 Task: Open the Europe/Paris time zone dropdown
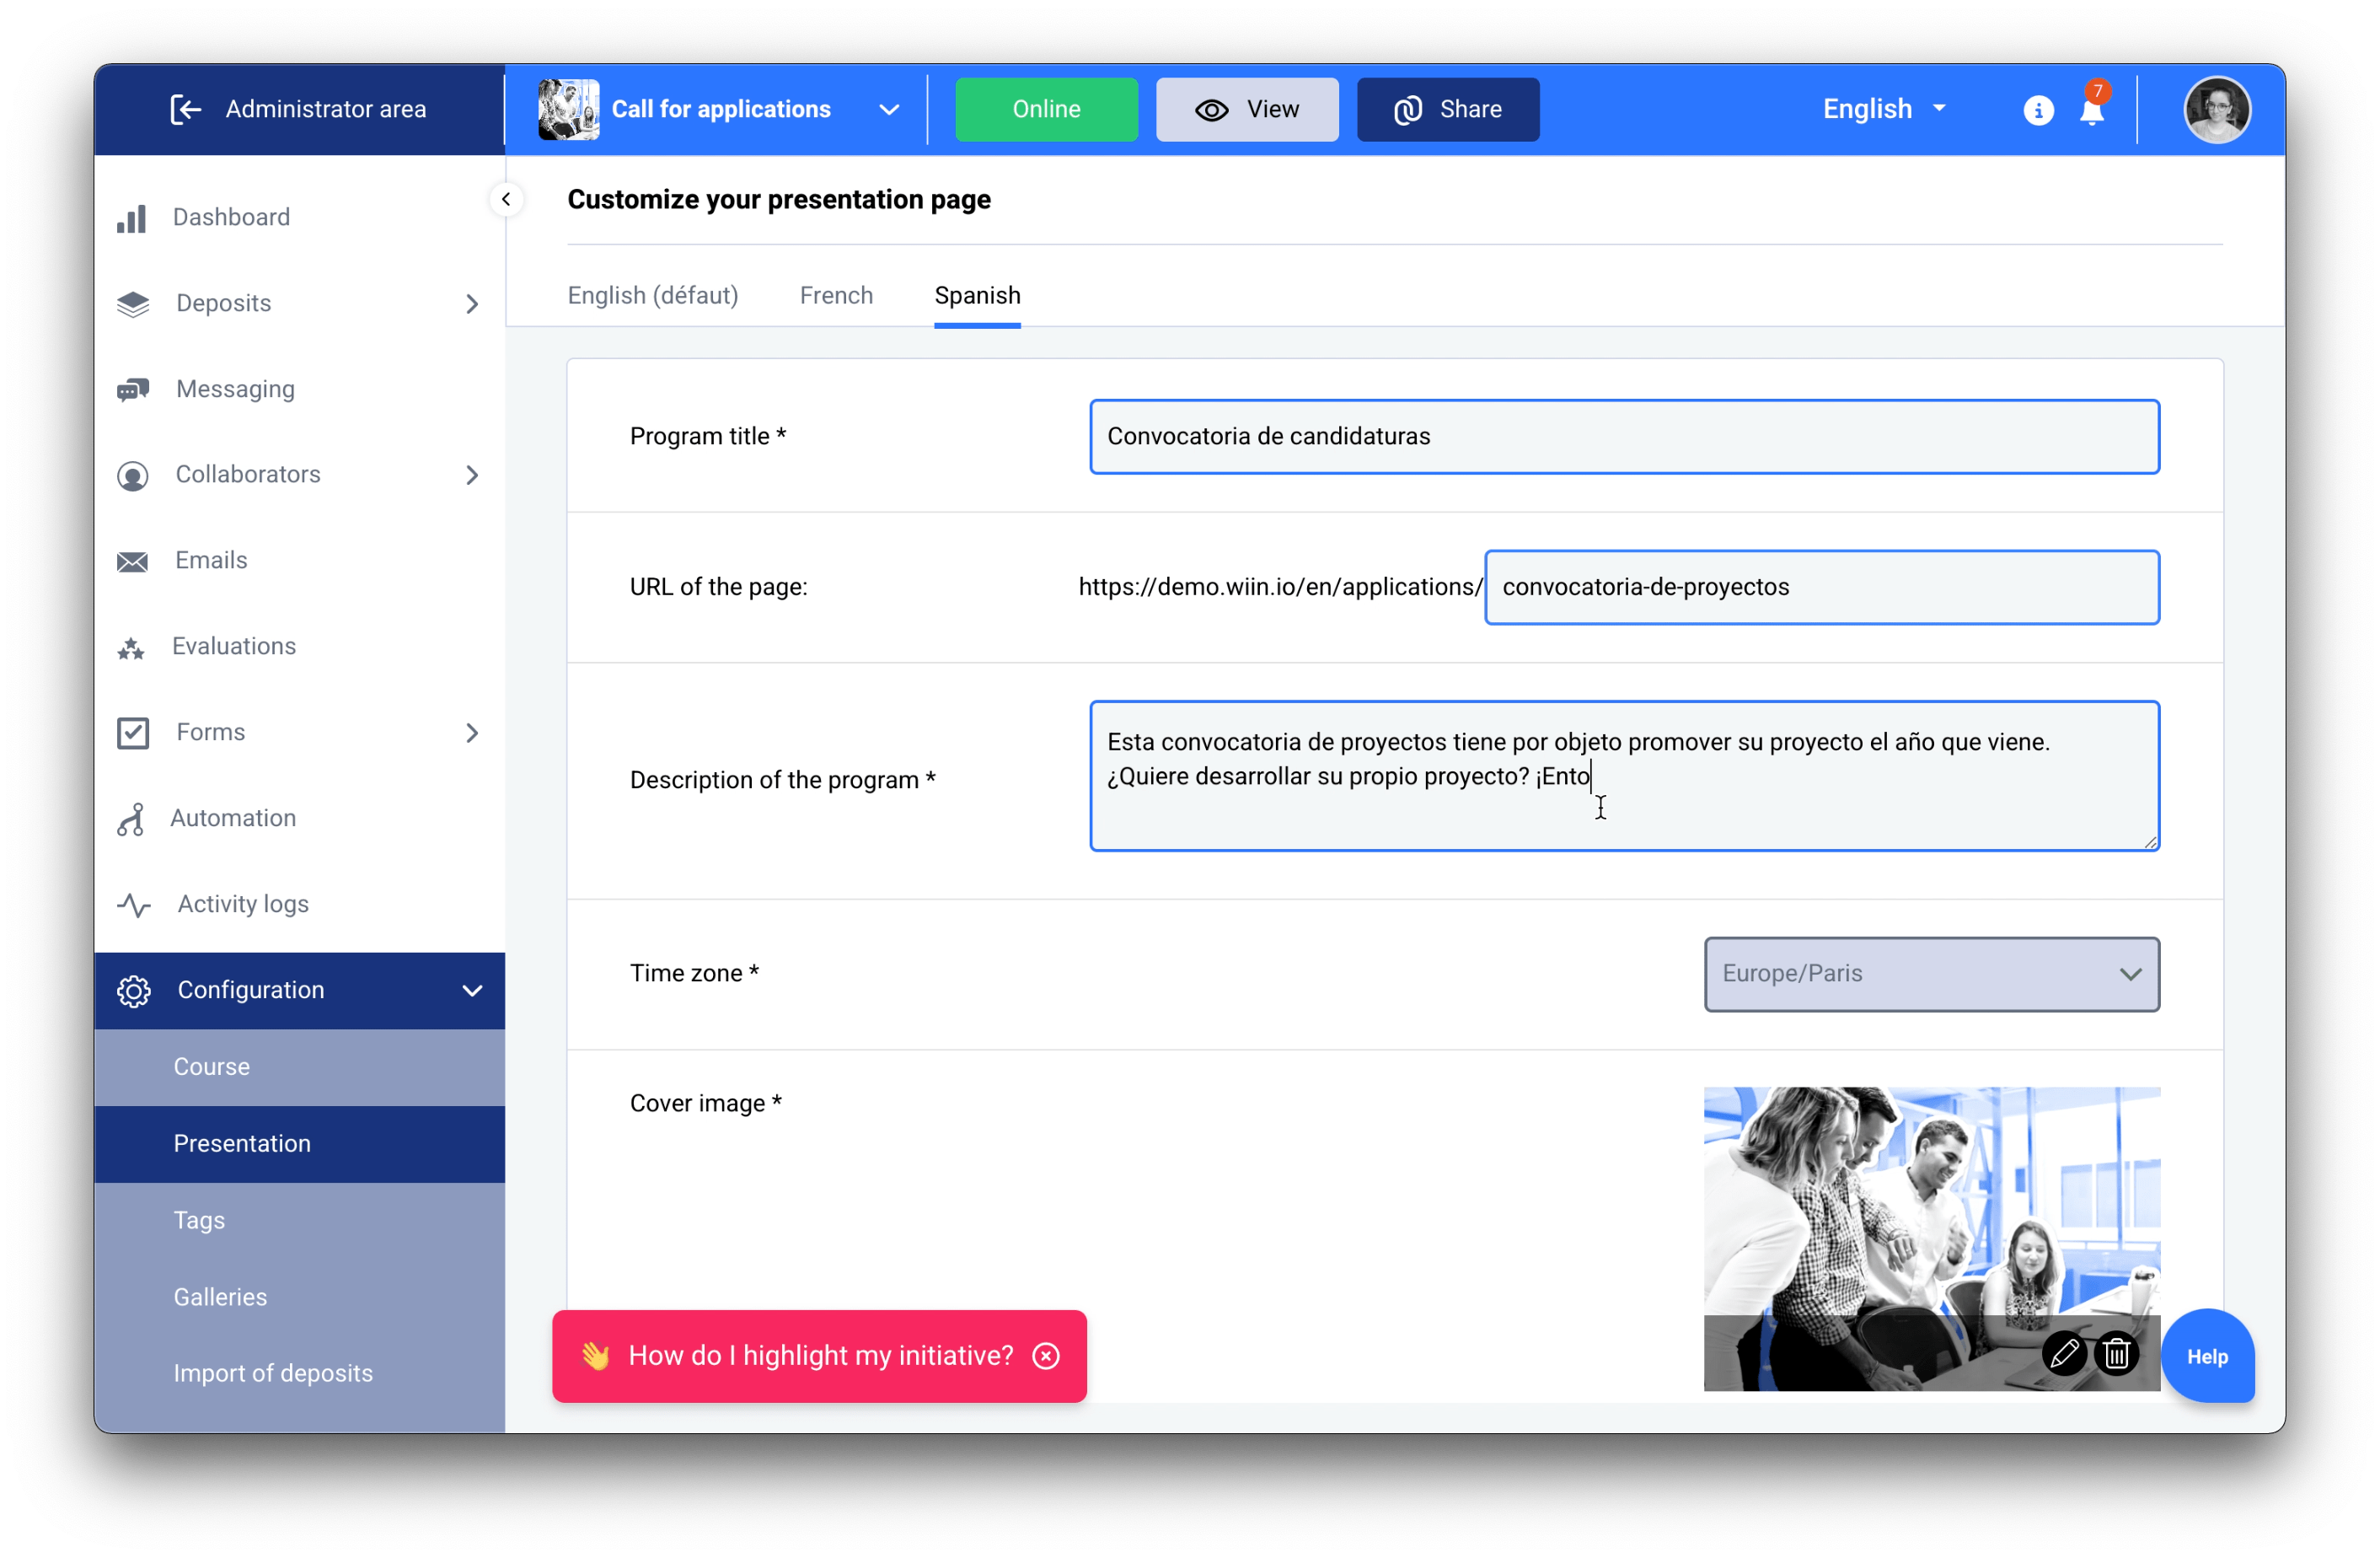pos(1930,974)
